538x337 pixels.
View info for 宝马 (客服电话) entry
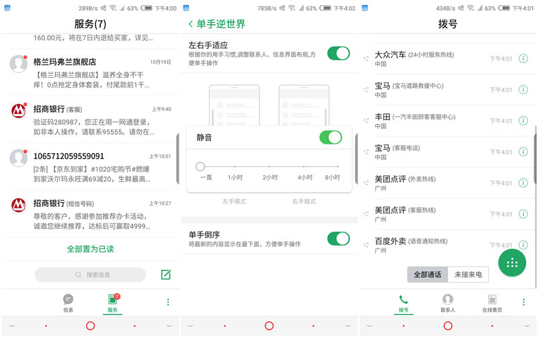tap(523, 152)
